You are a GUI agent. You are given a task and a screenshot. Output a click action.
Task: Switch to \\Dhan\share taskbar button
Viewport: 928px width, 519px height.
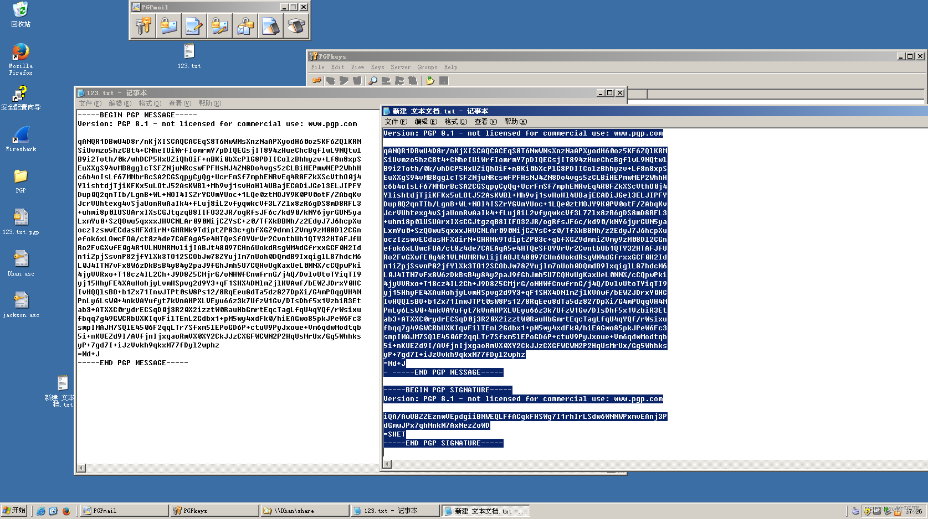coord(305,511)
